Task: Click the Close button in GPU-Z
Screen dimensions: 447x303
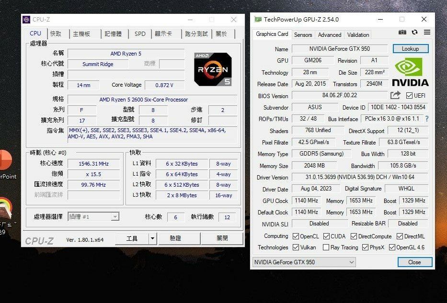Action: point(415,262)
